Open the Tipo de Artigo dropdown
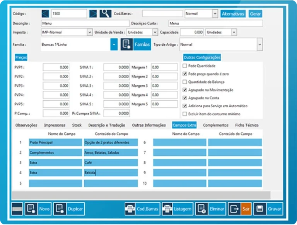 pyautogui.click(x=259, y=45)
